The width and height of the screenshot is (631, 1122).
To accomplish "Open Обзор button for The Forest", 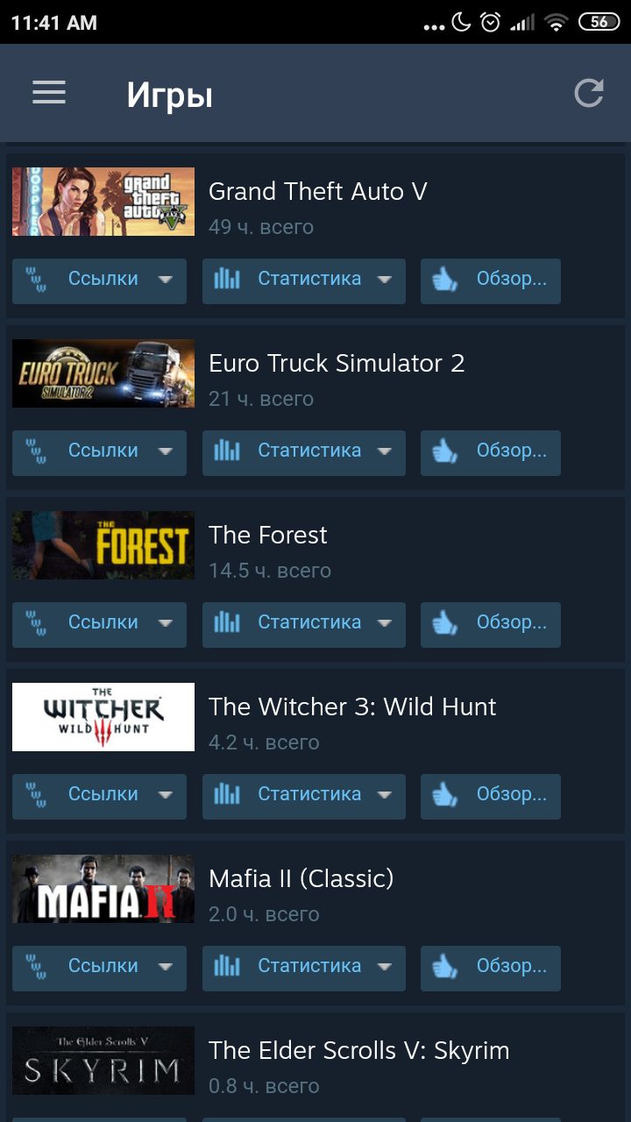I will coord(491,625).
